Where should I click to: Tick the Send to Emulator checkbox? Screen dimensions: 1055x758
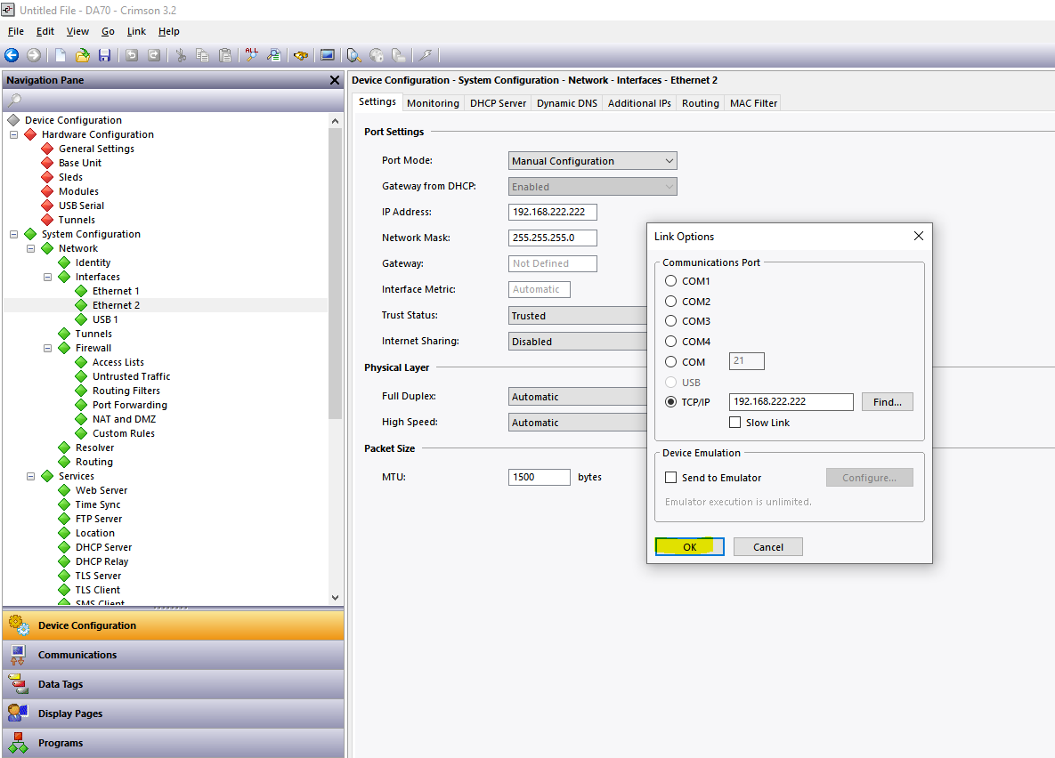pos(670,478)
